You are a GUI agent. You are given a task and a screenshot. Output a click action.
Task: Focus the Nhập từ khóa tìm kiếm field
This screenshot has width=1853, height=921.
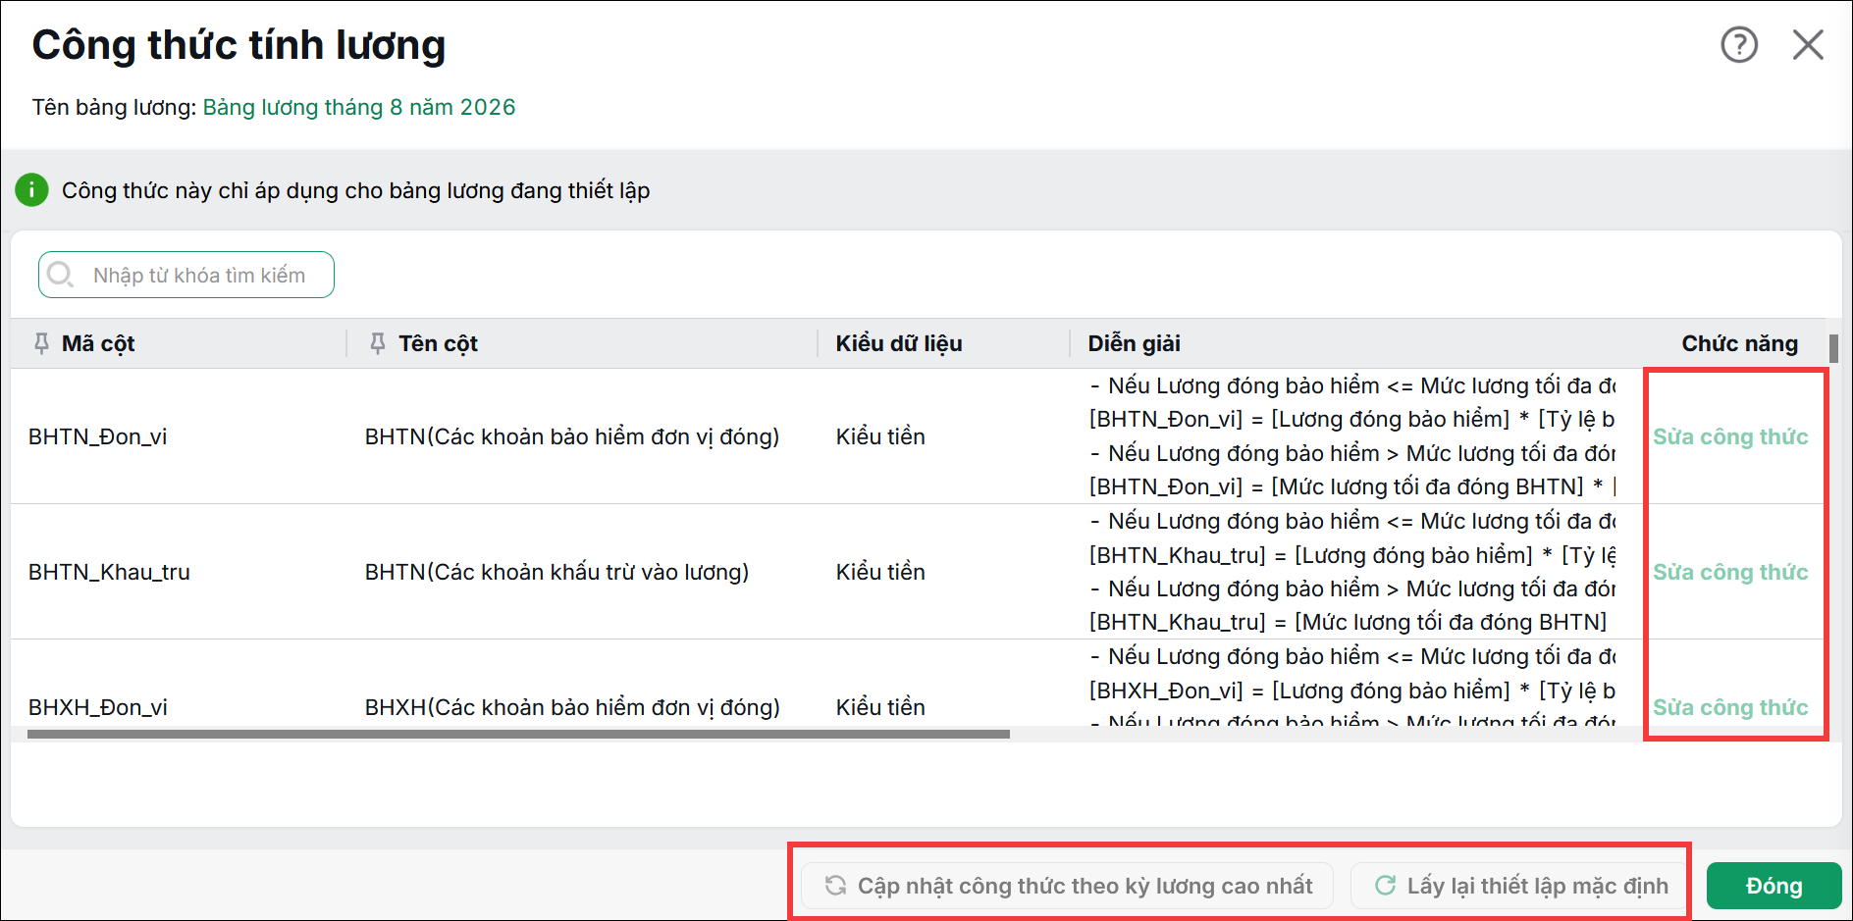click(186, 275)
